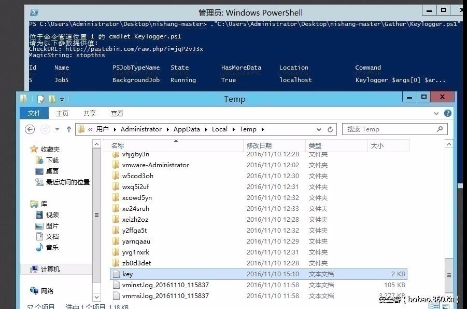Expand the ribbon with the chevron
This screenshot has width=467, height=309.
[436, 113]
